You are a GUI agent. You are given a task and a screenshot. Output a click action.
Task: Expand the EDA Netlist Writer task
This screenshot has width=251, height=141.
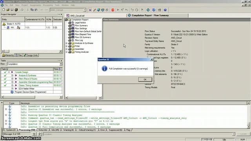point(12,89)
